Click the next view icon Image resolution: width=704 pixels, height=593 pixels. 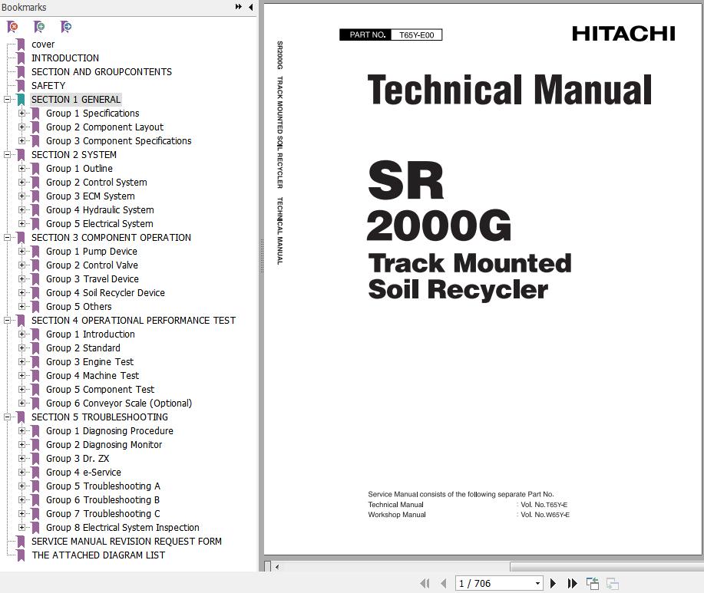[613, 583]
